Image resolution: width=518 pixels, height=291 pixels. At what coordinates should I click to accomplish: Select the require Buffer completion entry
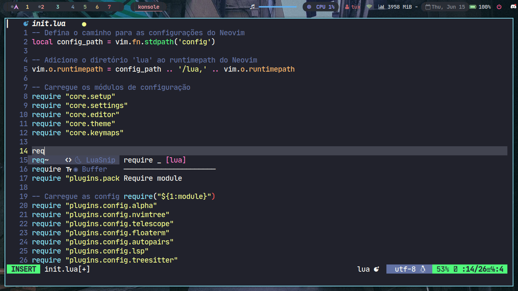(74, 169)
